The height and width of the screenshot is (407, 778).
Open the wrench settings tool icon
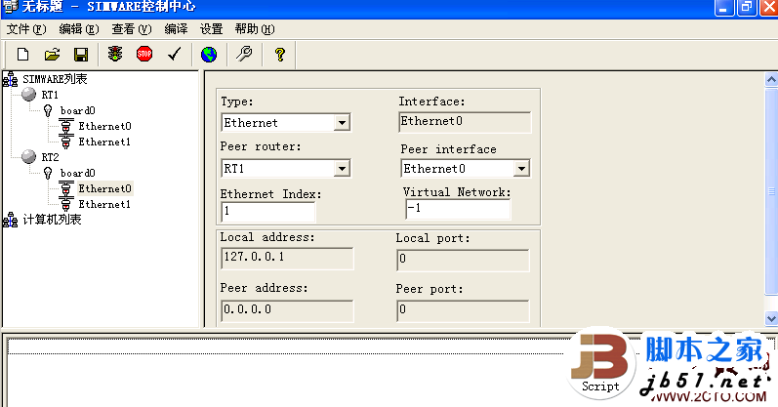[x=244, y=55]
